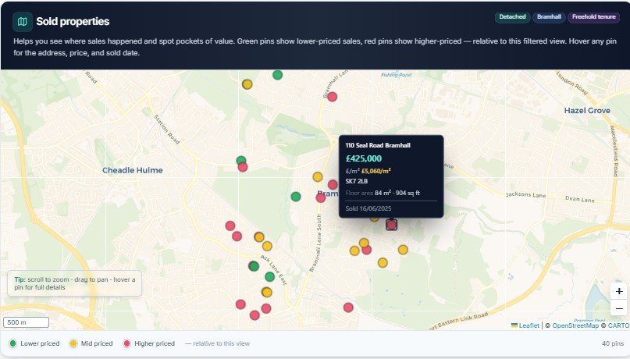Click the map icon beside Sold properties

pyautogui.click(x=22, y=22)
